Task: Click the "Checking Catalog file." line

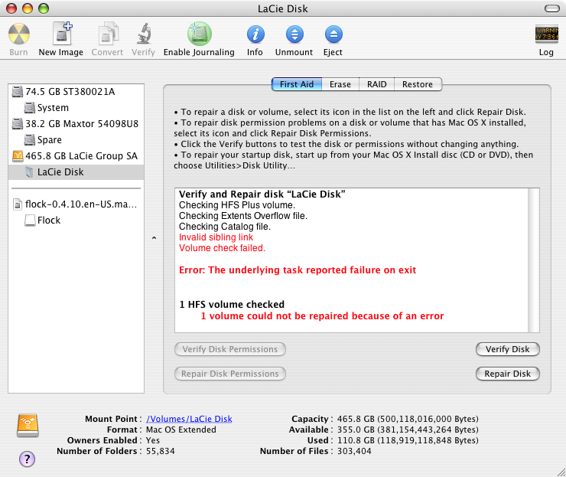Action: pos(225,227)
